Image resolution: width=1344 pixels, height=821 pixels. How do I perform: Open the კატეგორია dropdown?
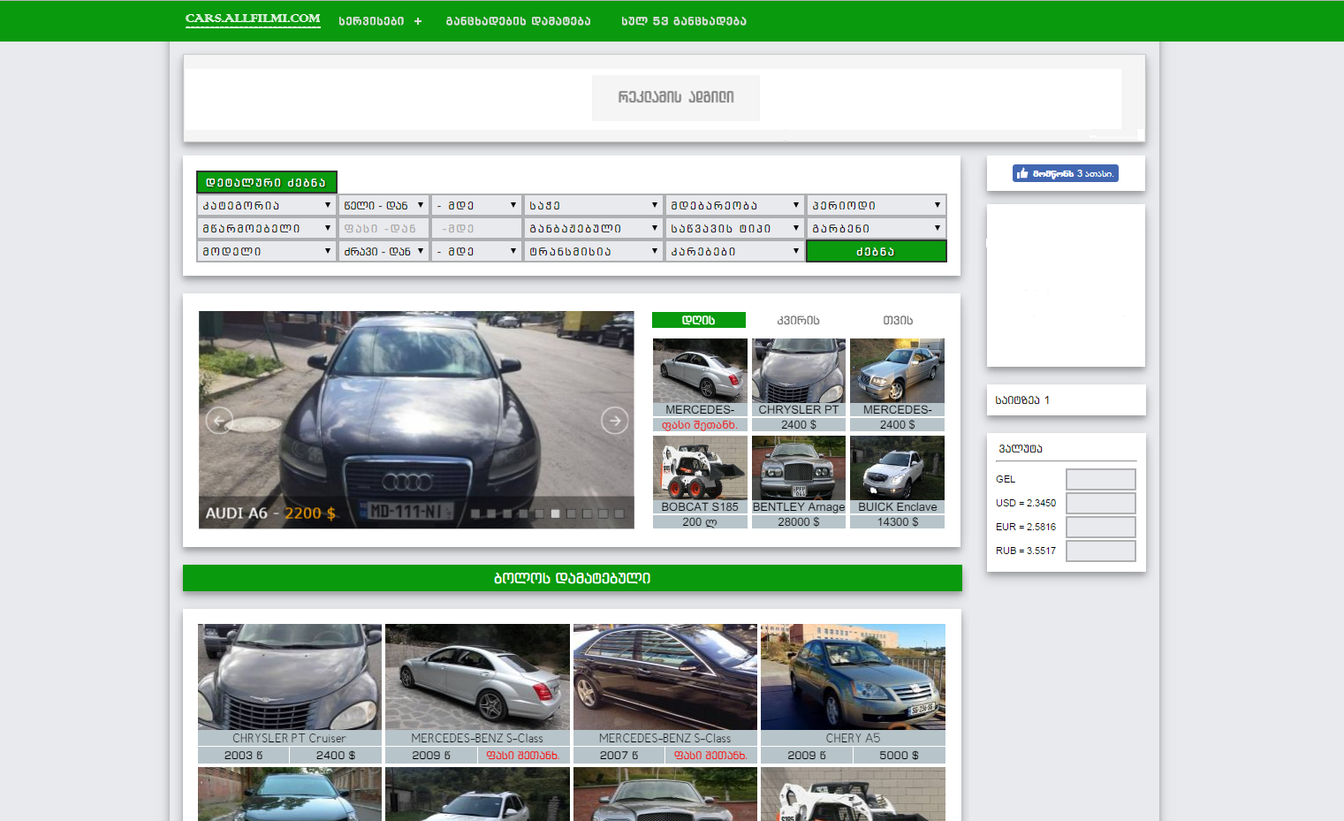click(266, 205)
